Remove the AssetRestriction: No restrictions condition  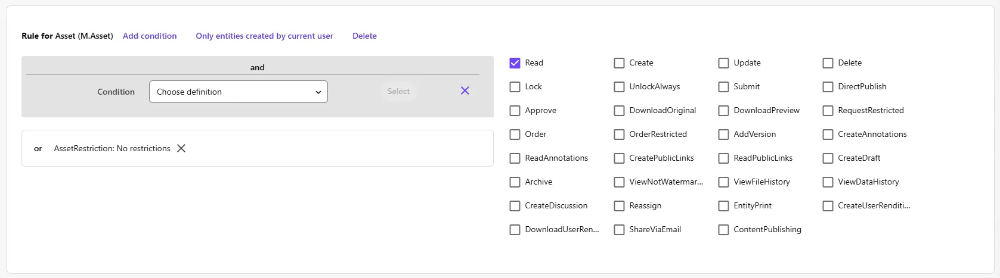pyautogui.click(x=181, y=148)
